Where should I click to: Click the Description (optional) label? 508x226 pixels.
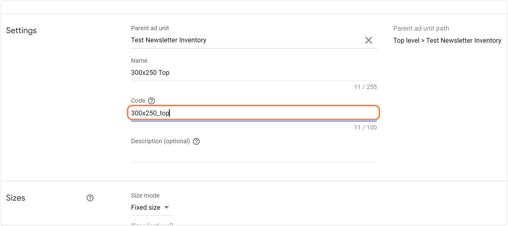point(160,141)
